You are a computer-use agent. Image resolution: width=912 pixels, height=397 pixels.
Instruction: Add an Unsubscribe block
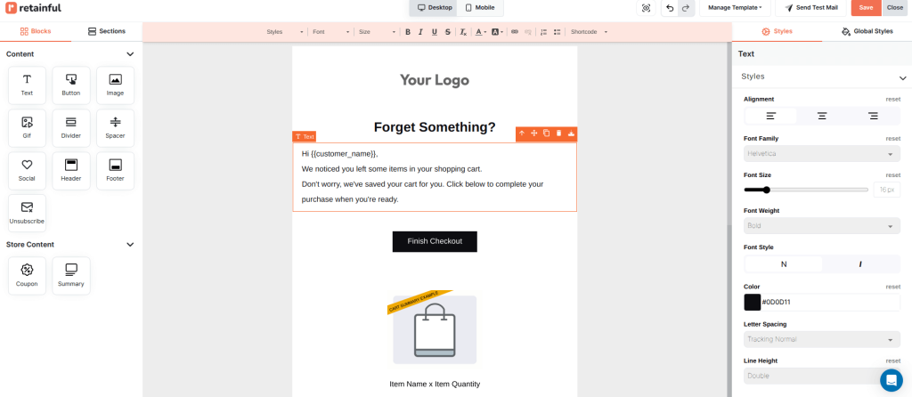pyautogui.click(x=27, y=214)
